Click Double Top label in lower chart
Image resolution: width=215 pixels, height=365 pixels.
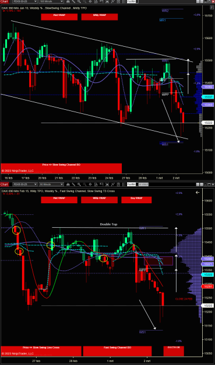pos(108,224)
